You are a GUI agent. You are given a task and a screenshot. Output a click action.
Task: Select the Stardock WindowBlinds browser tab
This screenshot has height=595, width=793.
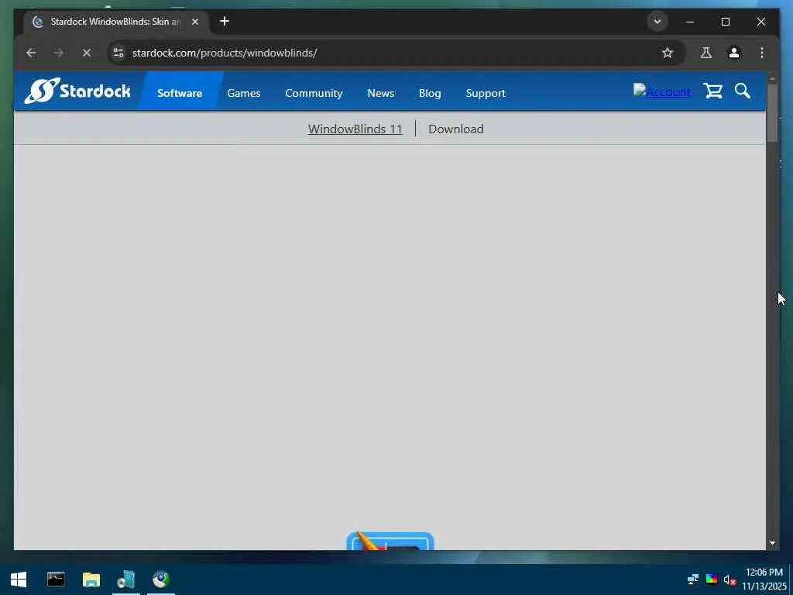coord(115,22)
